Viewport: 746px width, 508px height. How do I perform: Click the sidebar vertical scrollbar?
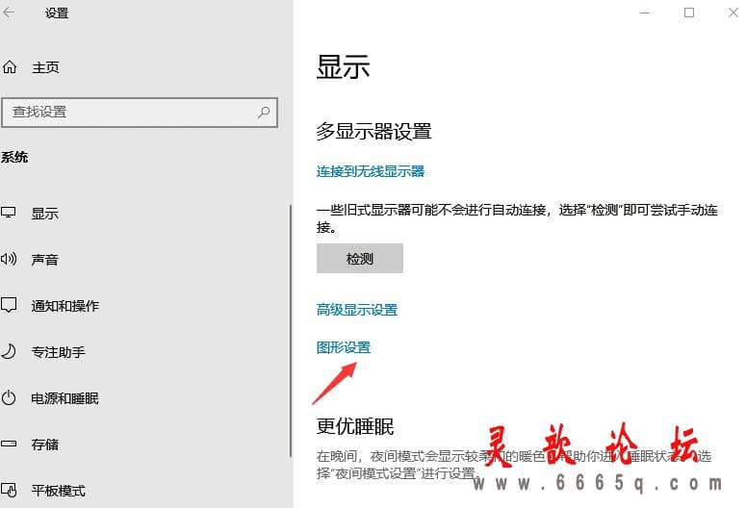[290, 331]
